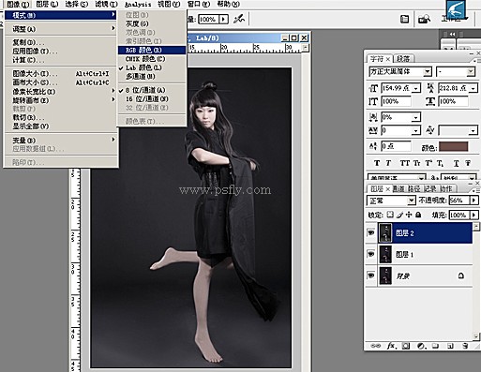This screenshot has width=481, height=372.
Task: Enable Superscript text style
Action: (x=428, y=163)
